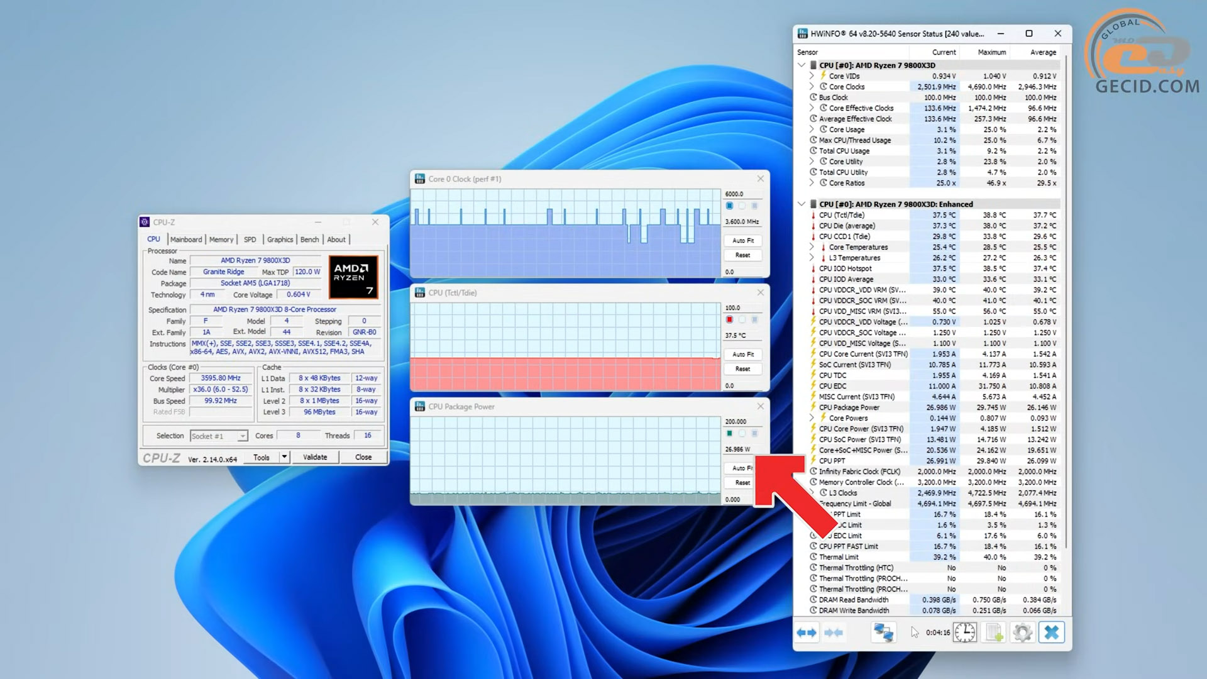Screen dimensions: 1207x679
Task: Expand the Core Clocks sensor row
Action: coord(812,87)
